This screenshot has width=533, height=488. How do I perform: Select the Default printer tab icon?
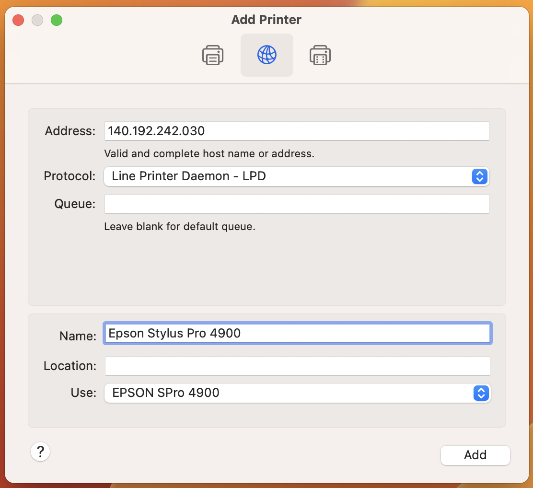pyautogui.click(x=213, y=55)
